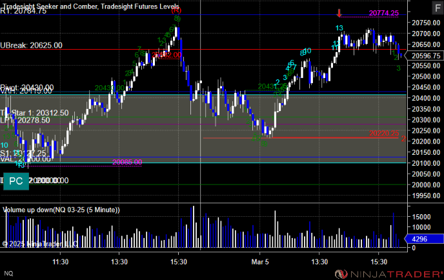Select the Volume up down indicator label
444x280 pixels.
[x=61, y=210]
